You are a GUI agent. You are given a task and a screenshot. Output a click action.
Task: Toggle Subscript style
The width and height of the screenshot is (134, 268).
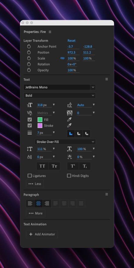pyautogui.click(x=85, y=166)
